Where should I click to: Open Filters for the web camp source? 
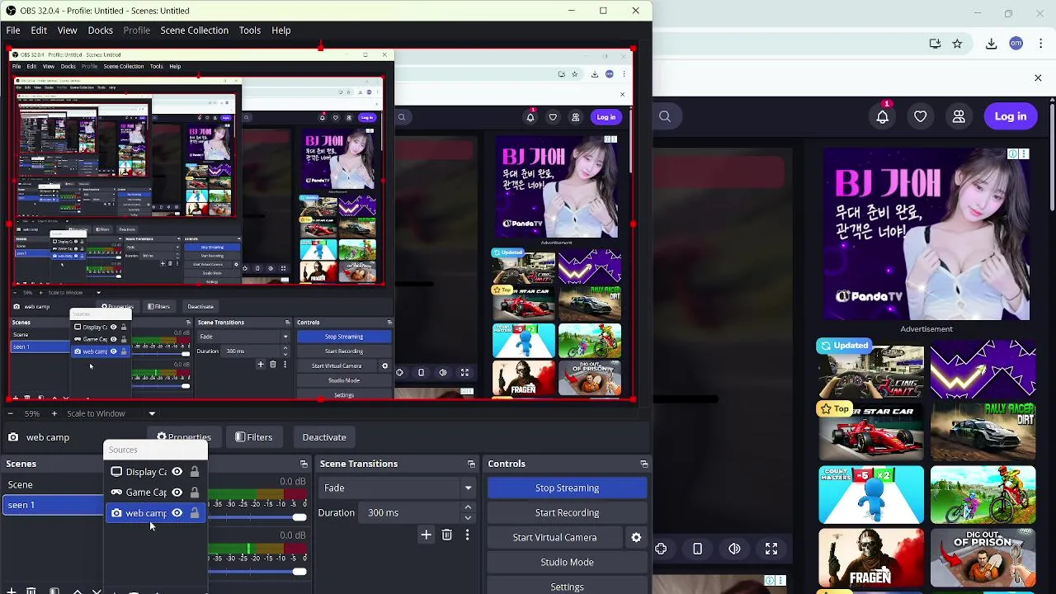253,437
